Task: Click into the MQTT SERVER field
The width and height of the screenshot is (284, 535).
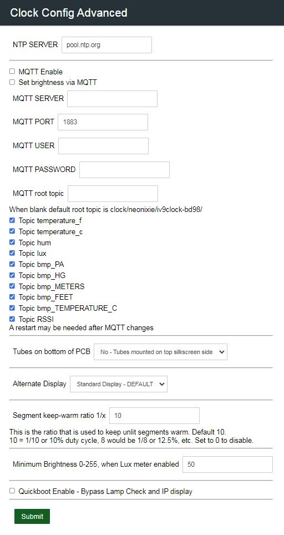Action: 112,99
